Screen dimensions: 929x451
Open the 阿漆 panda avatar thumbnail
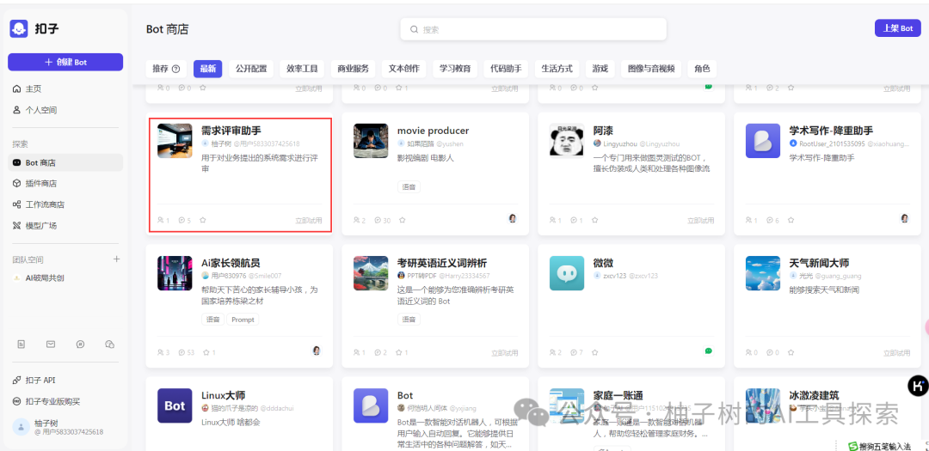click(x=567, y=141)
